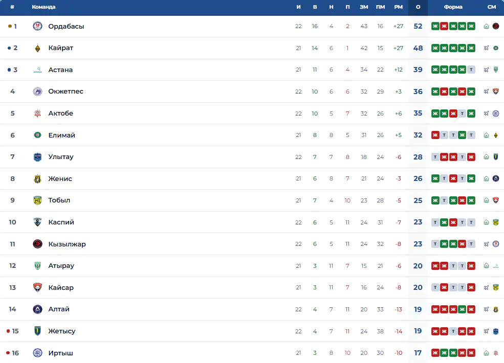Screen dimensions: 504x363
Task: Open the Окжетпес team name link
Action: [x=65, y=91]
